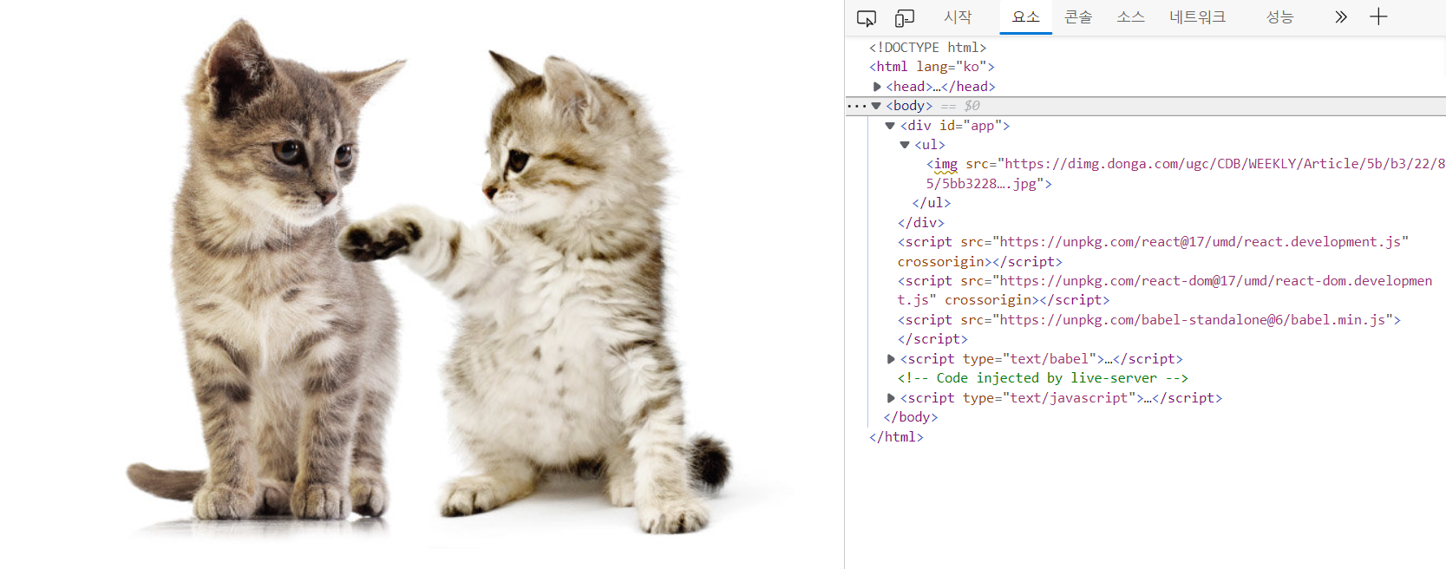
Task: Select the <!DOCTYPE html> line
Action: [927, 48]
